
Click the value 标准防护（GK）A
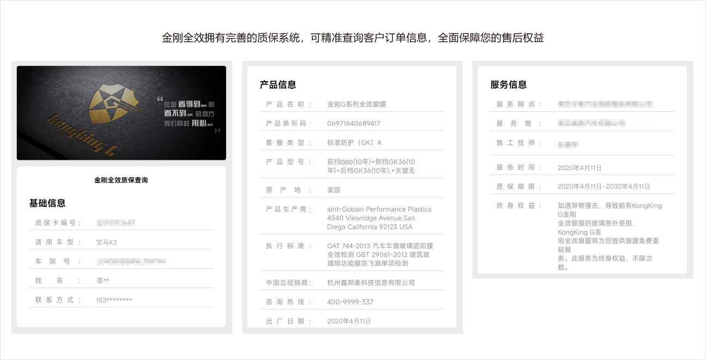(354, 142)
